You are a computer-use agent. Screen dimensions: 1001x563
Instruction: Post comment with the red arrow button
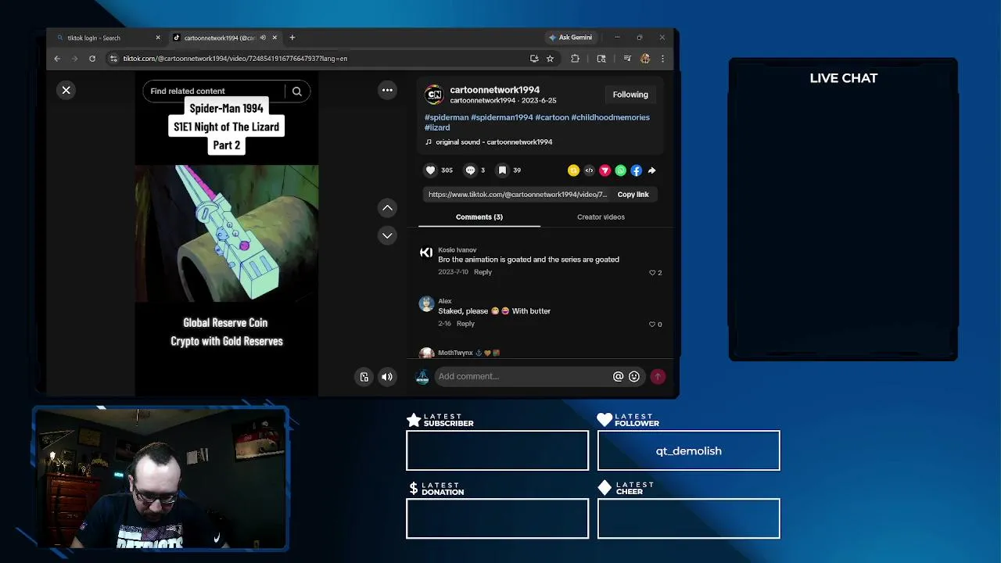(658, 377)
